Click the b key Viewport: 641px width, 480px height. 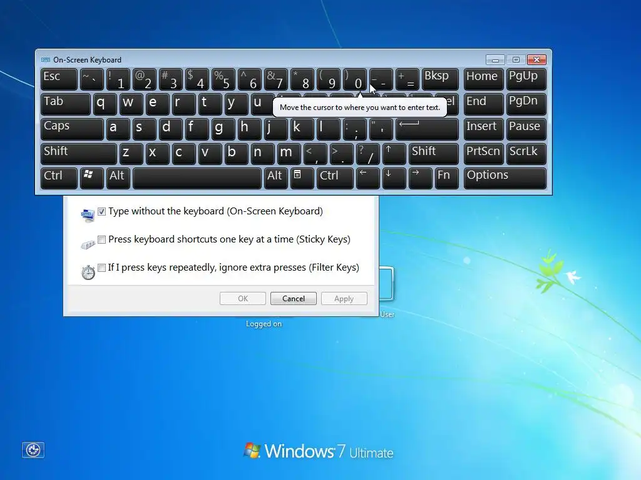[x=236, y=154]
